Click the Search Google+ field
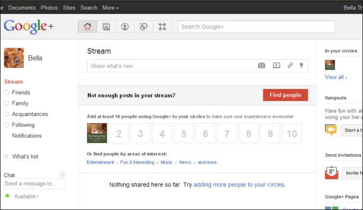363x210 pixels. point(257,26)
